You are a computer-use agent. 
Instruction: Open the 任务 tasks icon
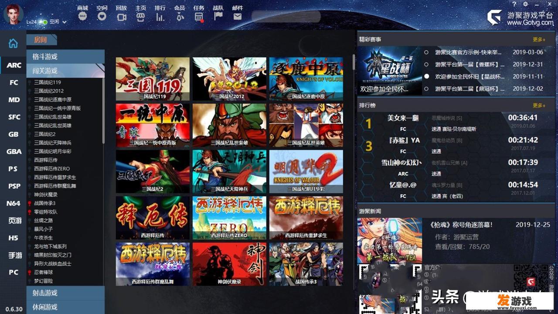(x=199, y=17)
